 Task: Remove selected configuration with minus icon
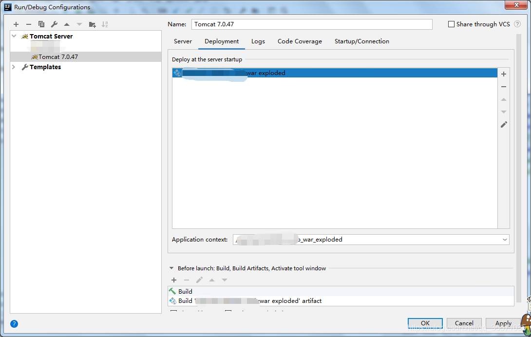click(x=28, y=24)
